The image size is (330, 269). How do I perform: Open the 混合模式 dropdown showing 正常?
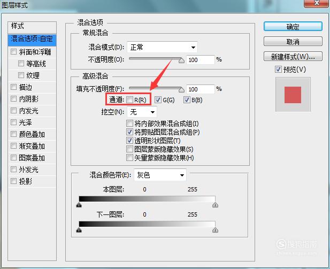pyautogui.click(x=162, y=47)
